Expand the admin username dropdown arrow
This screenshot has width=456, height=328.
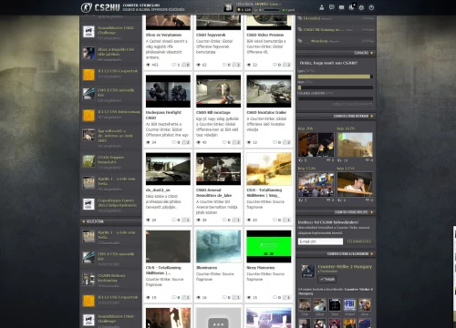[280, 5]
